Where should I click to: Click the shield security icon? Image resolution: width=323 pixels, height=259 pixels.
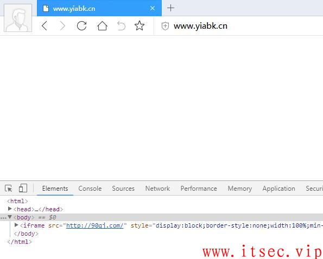[x=165, y=26]
